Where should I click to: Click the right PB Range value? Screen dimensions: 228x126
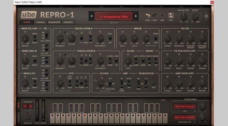(30, 106)
